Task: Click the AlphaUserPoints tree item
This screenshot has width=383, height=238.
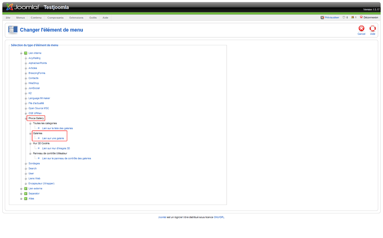Action: (x=38, y=63)
